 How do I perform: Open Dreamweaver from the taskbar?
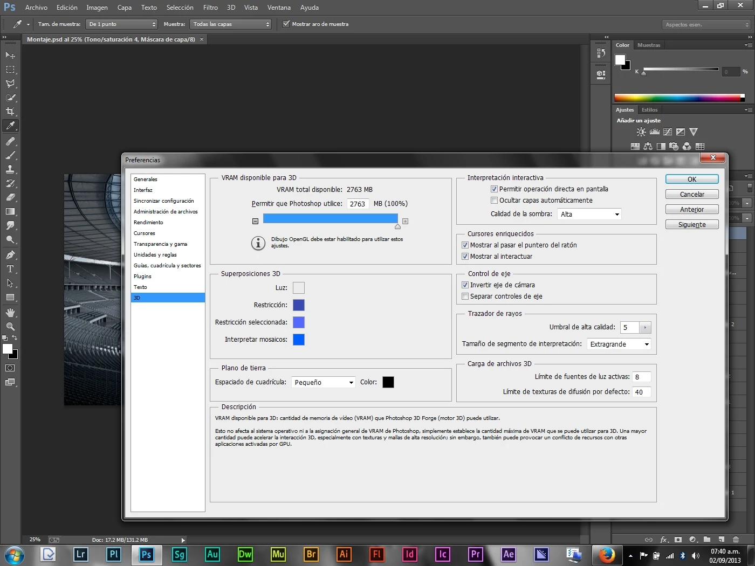coord(245,554)
